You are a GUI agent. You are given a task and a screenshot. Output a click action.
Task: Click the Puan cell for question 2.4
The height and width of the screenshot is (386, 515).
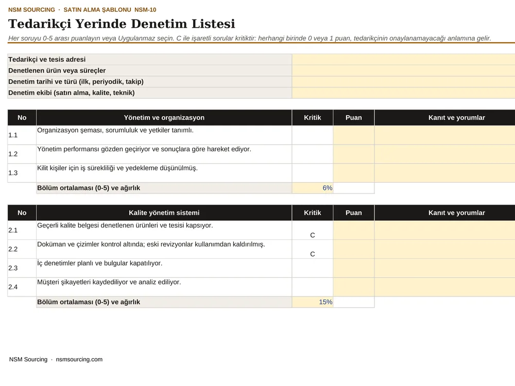(354, 287)
